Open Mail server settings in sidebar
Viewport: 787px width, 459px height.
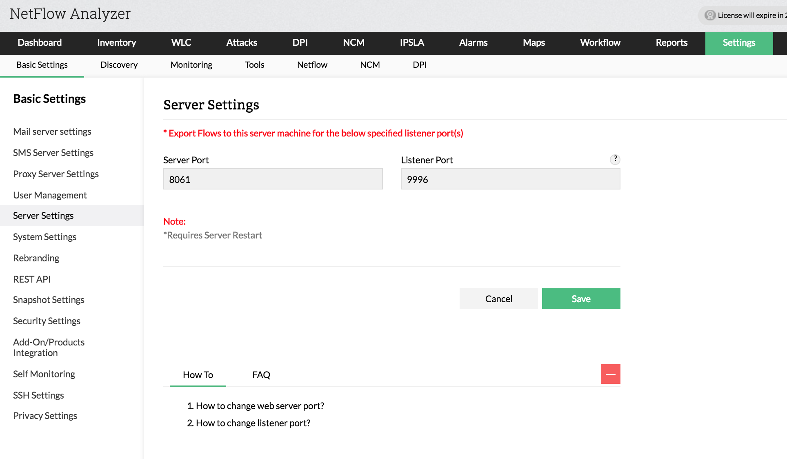tap(52, 131)
